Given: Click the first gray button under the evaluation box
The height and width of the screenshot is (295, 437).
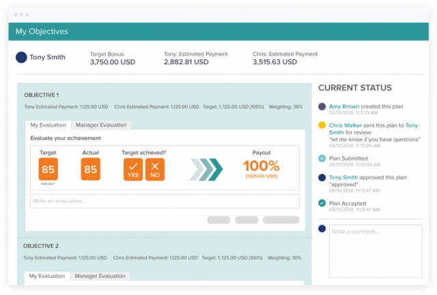Looking at the screenshot, I should (x=218, y=220).
